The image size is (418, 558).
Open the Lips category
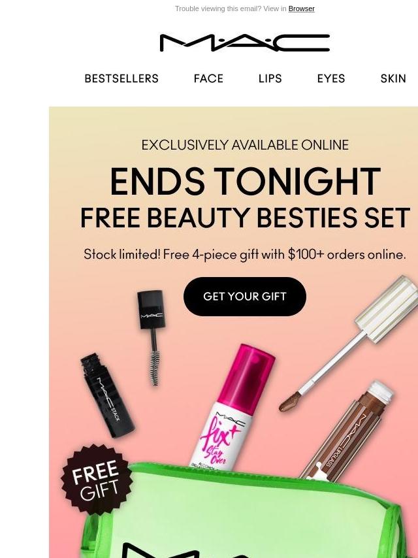pos(270,78)
